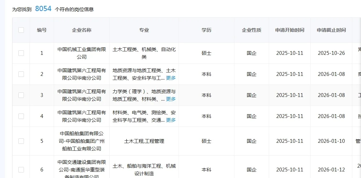The height and width of the screenshot is (178, 361).
Task: Click 中国船舶集团广州船舶工业有限公司 company cell
Action: point(82,141)
